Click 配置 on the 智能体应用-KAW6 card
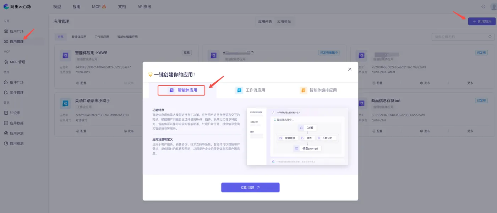The image size is (497, 213). tap(81, 83)
